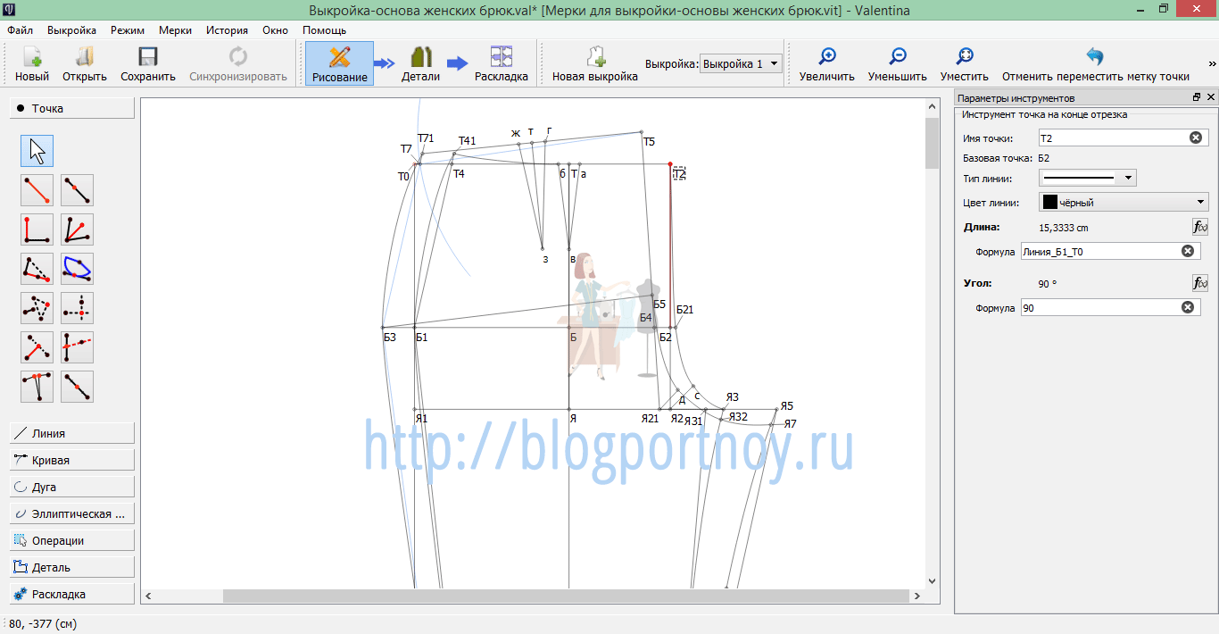The width and height of the screenshot is (1219, 634).
Task: Expand the Операции tool group
Action: tap(72, 540)
